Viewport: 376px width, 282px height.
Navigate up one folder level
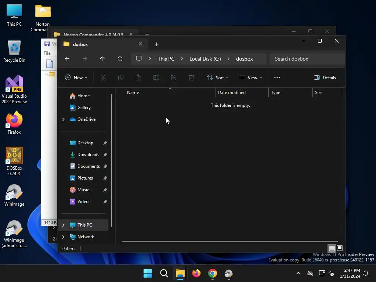pos(102,59)
